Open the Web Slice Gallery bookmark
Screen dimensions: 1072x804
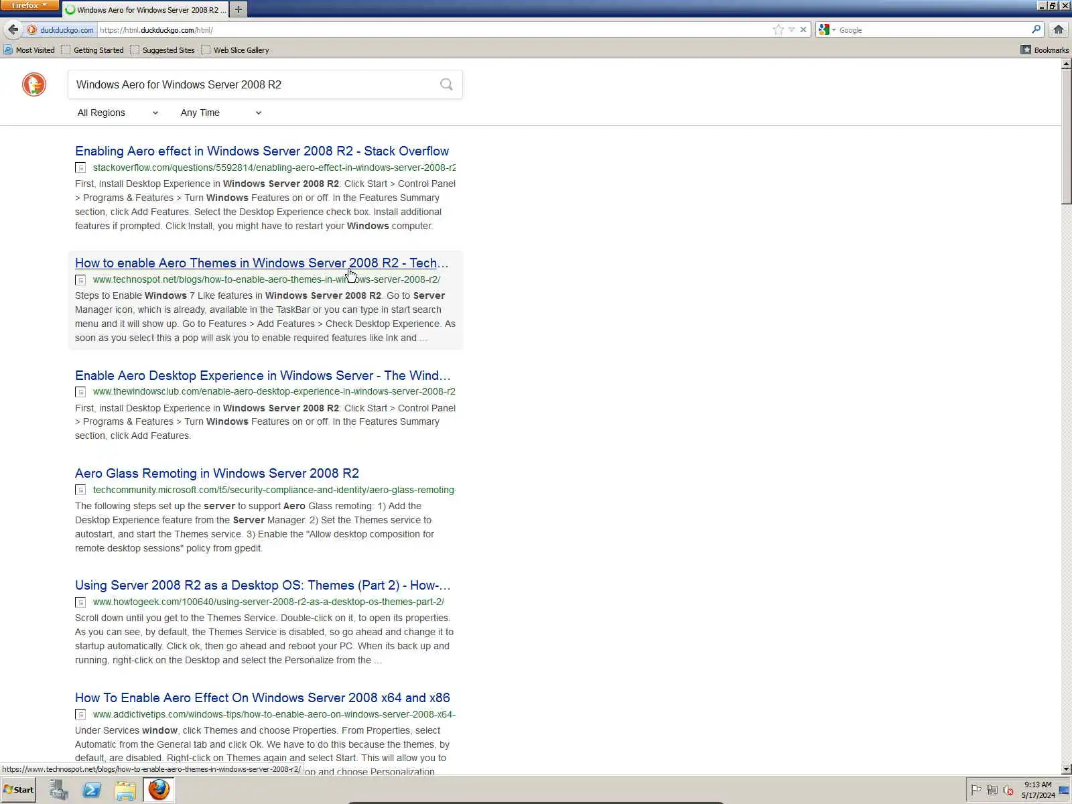(235, 50)
